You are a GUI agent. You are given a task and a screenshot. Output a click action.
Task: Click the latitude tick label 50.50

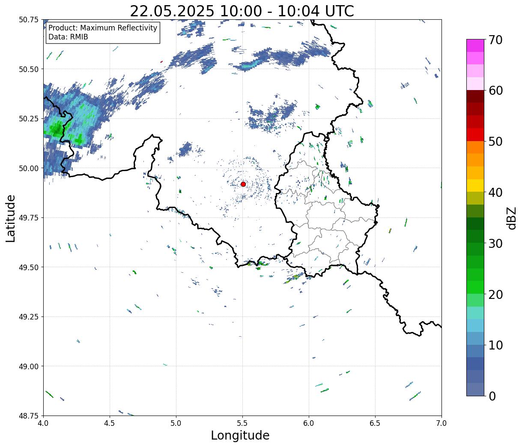[x=29, y=69]
